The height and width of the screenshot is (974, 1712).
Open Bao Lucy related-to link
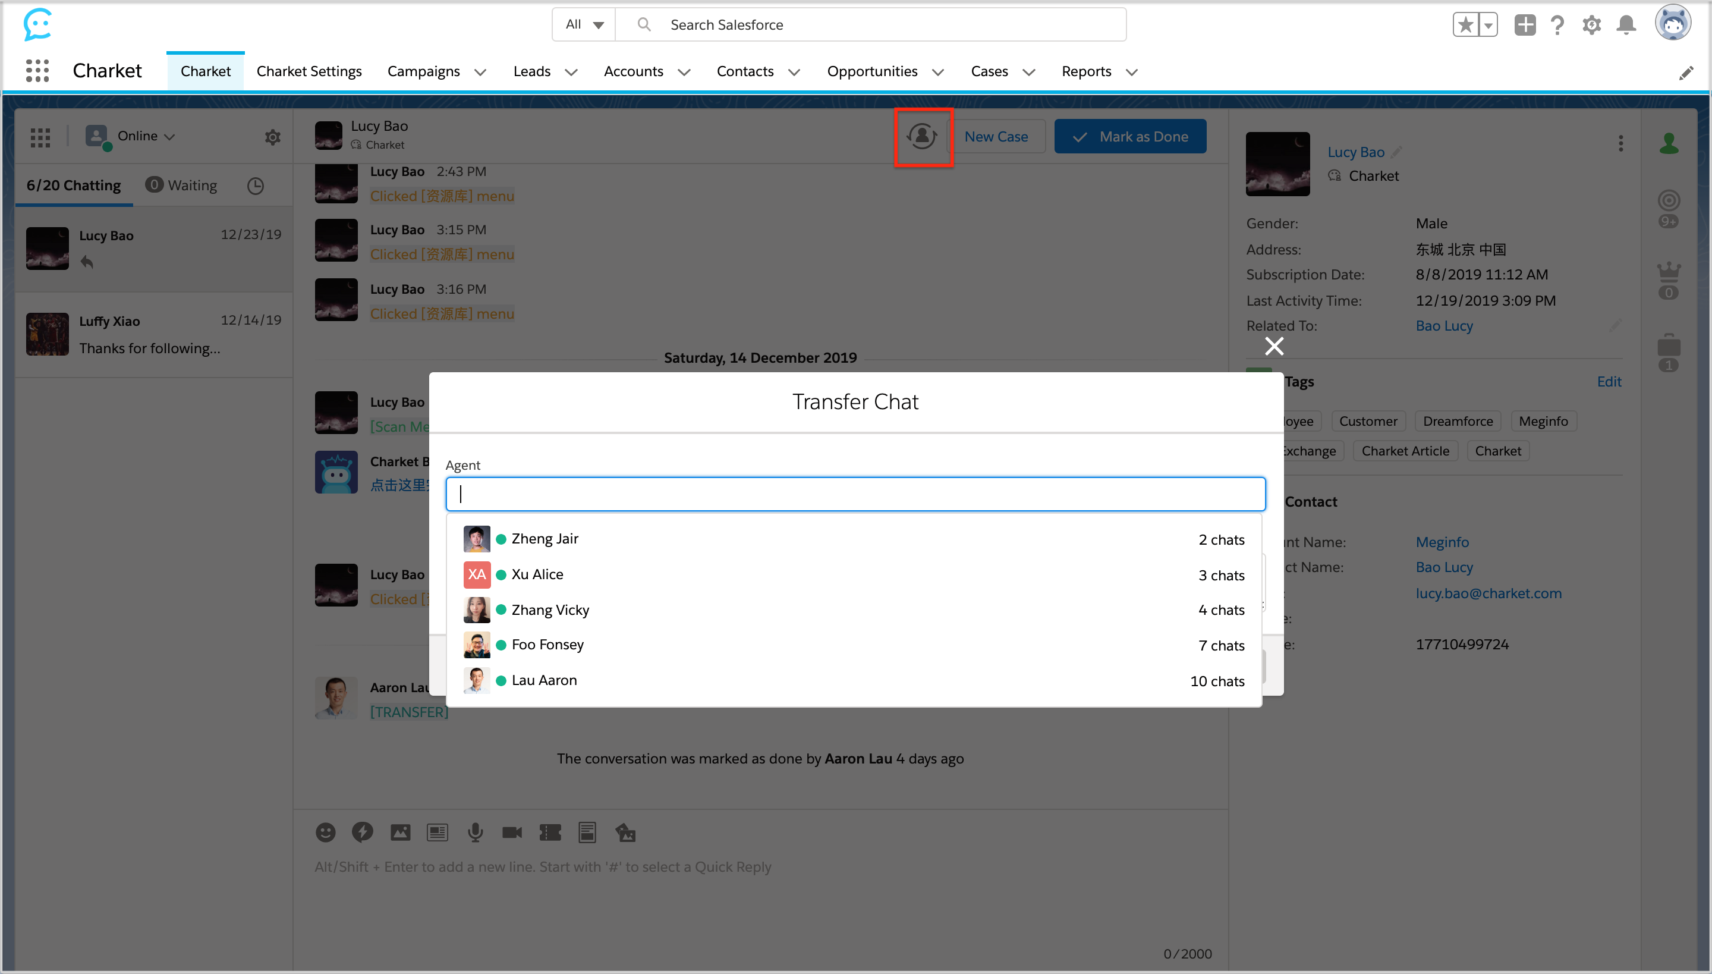tap(1444, 326)
